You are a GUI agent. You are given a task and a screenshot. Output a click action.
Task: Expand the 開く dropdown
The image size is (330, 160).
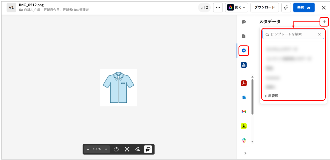[x=237, y=8]
